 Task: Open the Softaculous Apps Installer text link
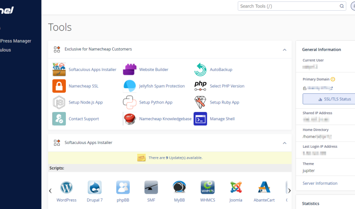coord(92,70)
